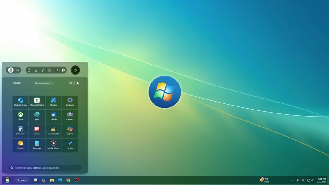329x185 pixels.
Task: Launch Google Chrome from the taskbar
Action: pos(68,180)
